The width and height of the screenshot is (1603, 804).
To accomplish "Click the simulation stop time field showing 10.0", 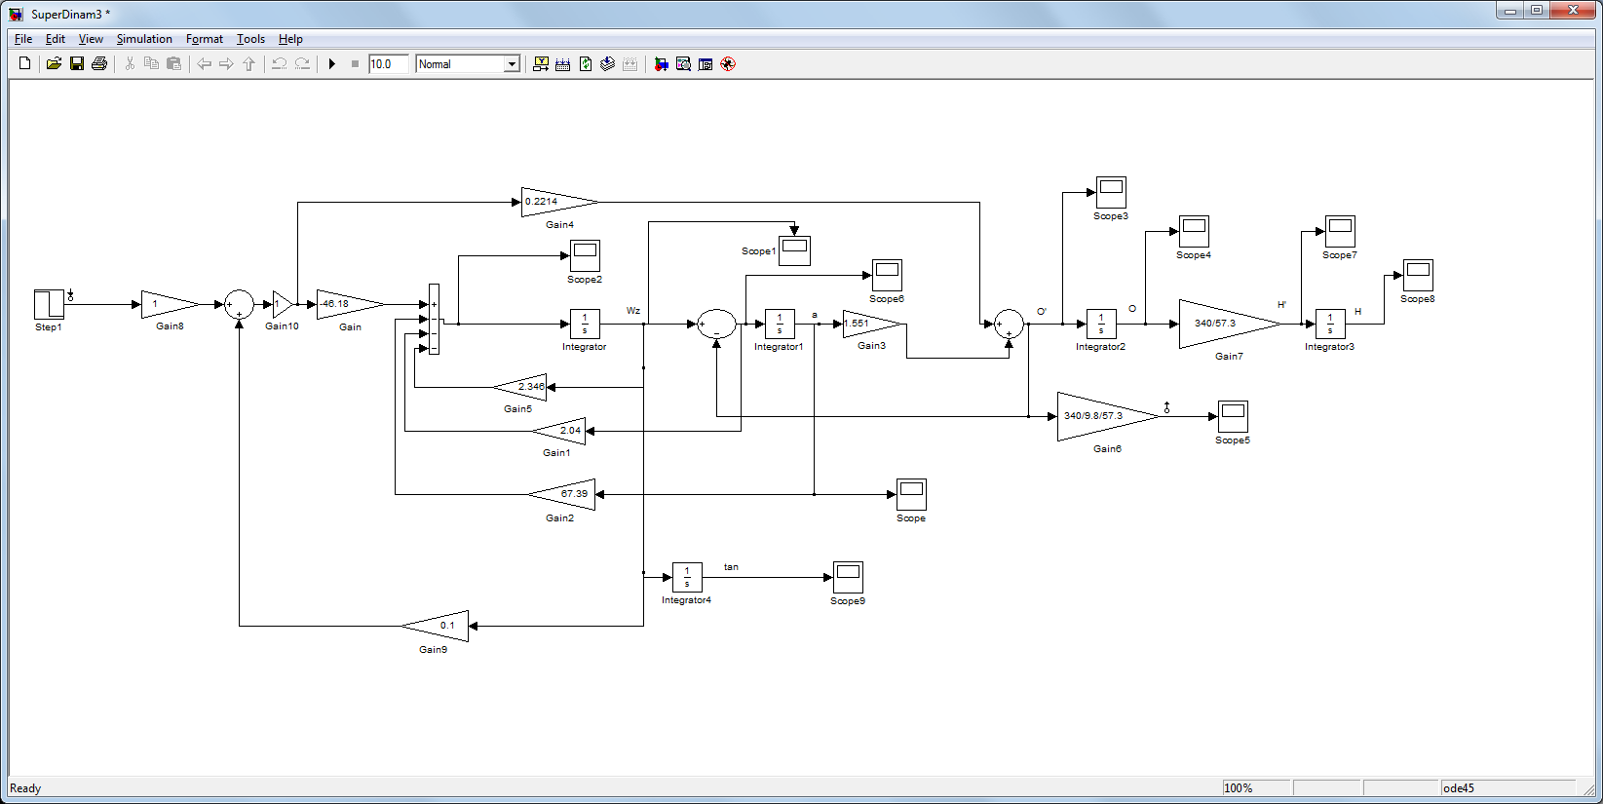I will click(x=388, y=64).
